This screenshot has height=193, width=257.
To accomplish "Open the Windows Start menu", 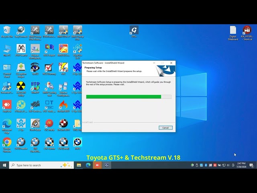I will [x=4, y=165].
